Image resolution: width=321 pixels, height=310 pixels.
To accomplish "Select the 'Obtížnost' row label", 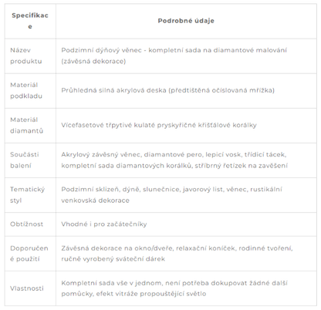I will click(x=26, y=224).
